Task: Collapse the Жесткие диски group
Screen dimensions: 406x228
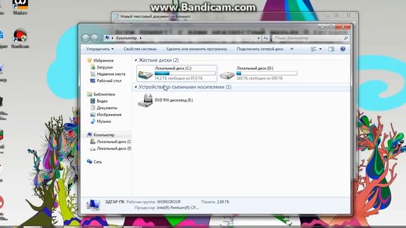Action: [x=136, y=60]
